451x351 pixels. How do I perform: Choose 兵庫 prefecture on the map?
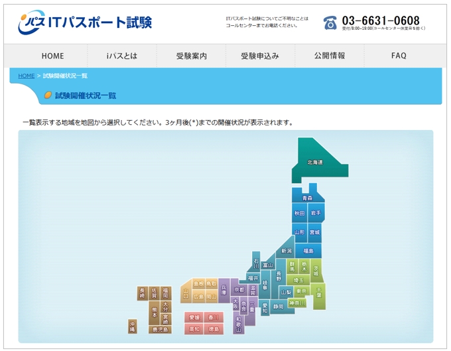tap(224, 291)
